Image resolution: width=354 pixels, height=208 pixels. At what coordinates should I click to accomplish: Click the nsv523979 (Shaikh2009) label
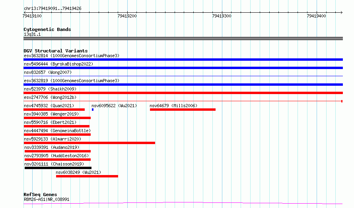[x=50, y=89]
